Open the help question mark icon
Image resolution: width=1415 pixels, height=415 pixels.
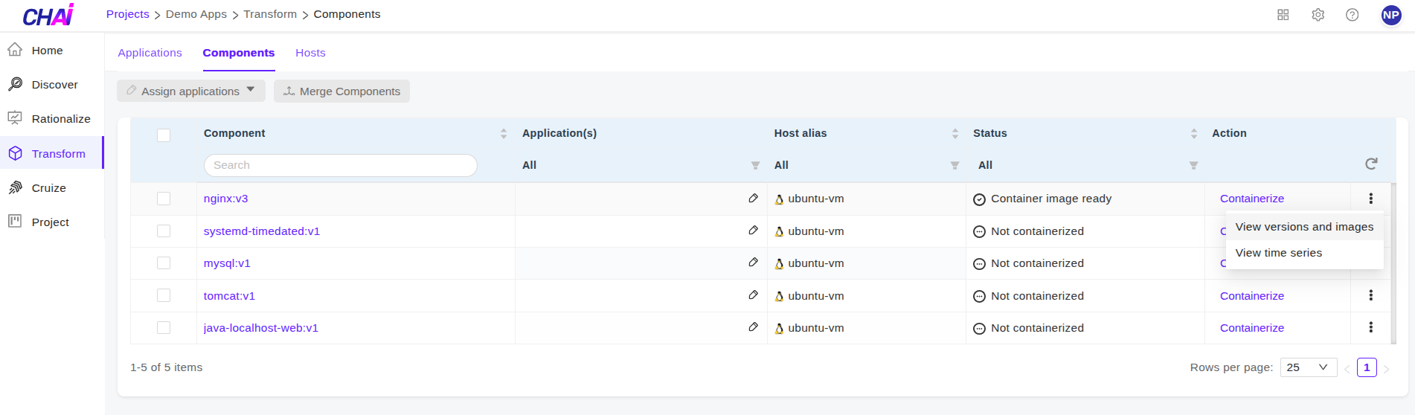1352,15
